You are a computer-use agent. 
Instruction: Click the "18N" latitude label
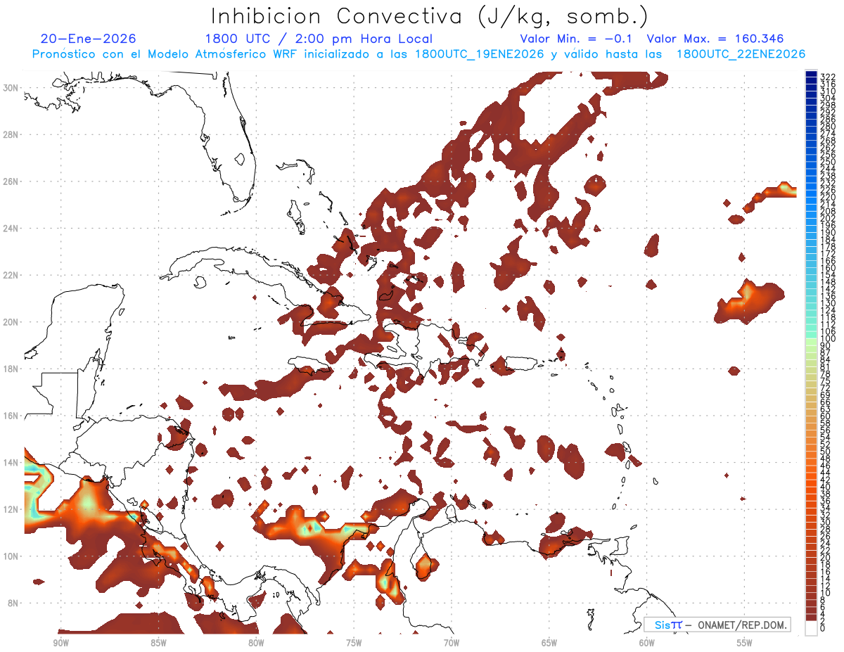click(12, 369)
